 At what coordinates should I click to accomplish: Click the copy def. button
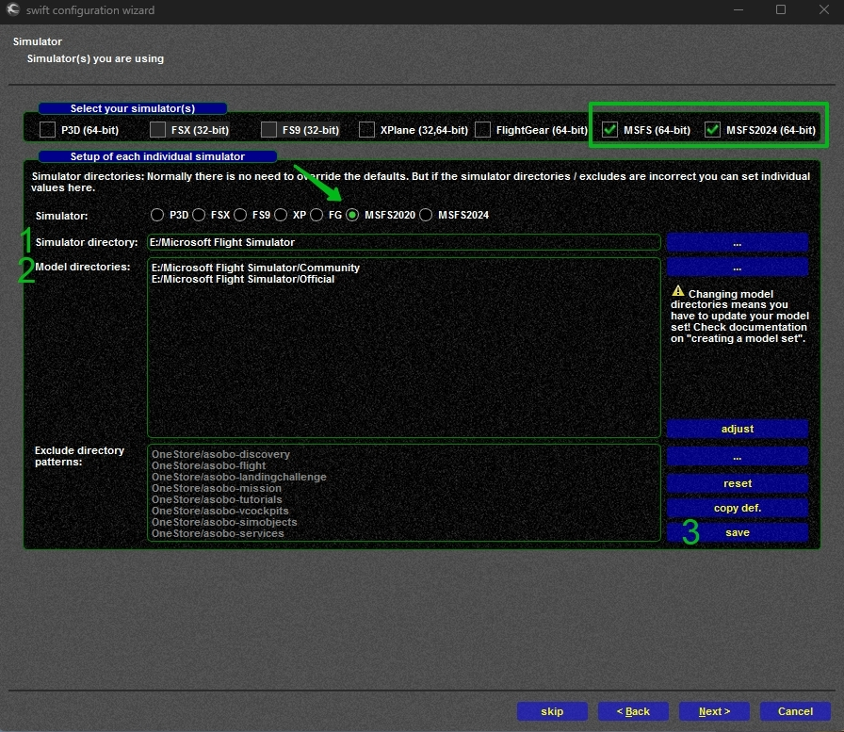737,508
